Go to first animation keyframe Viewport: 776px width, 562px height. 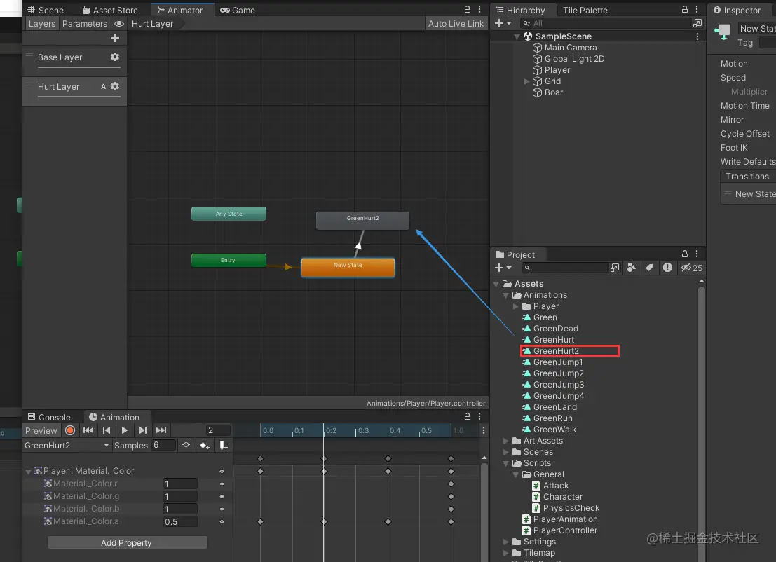(88, 430)
